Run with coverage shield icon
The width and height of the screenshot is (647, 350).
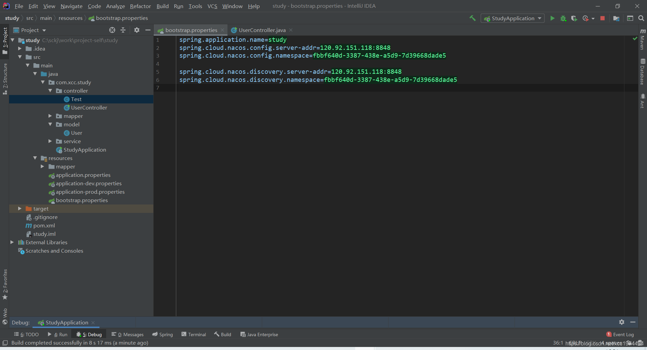point(574,18)
